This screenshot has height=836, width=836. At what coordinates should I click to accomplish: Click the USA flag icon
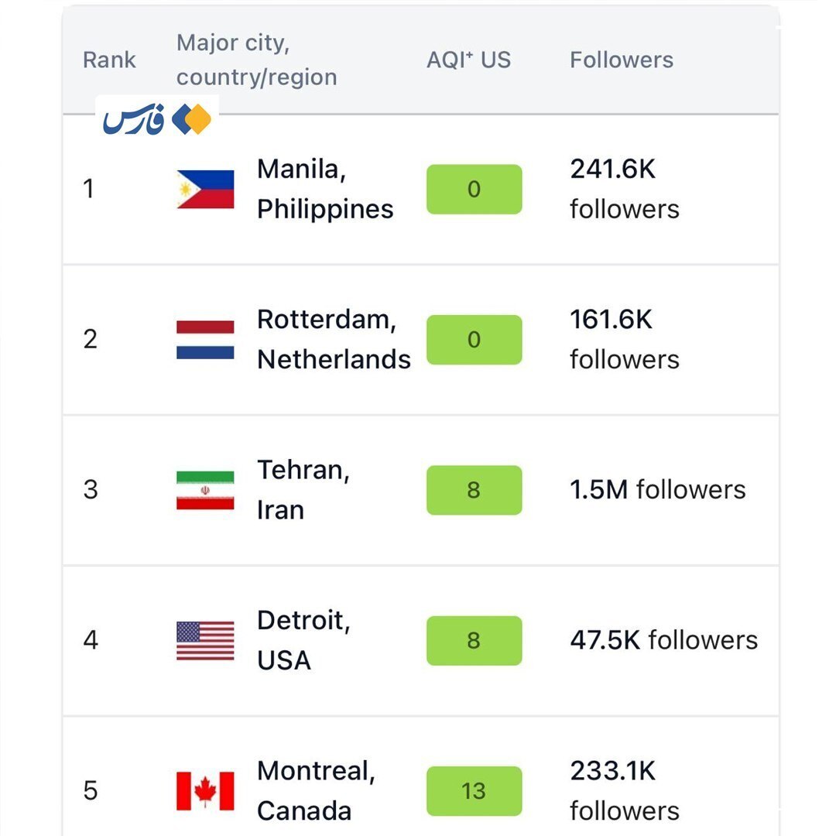tap(205, 640)
